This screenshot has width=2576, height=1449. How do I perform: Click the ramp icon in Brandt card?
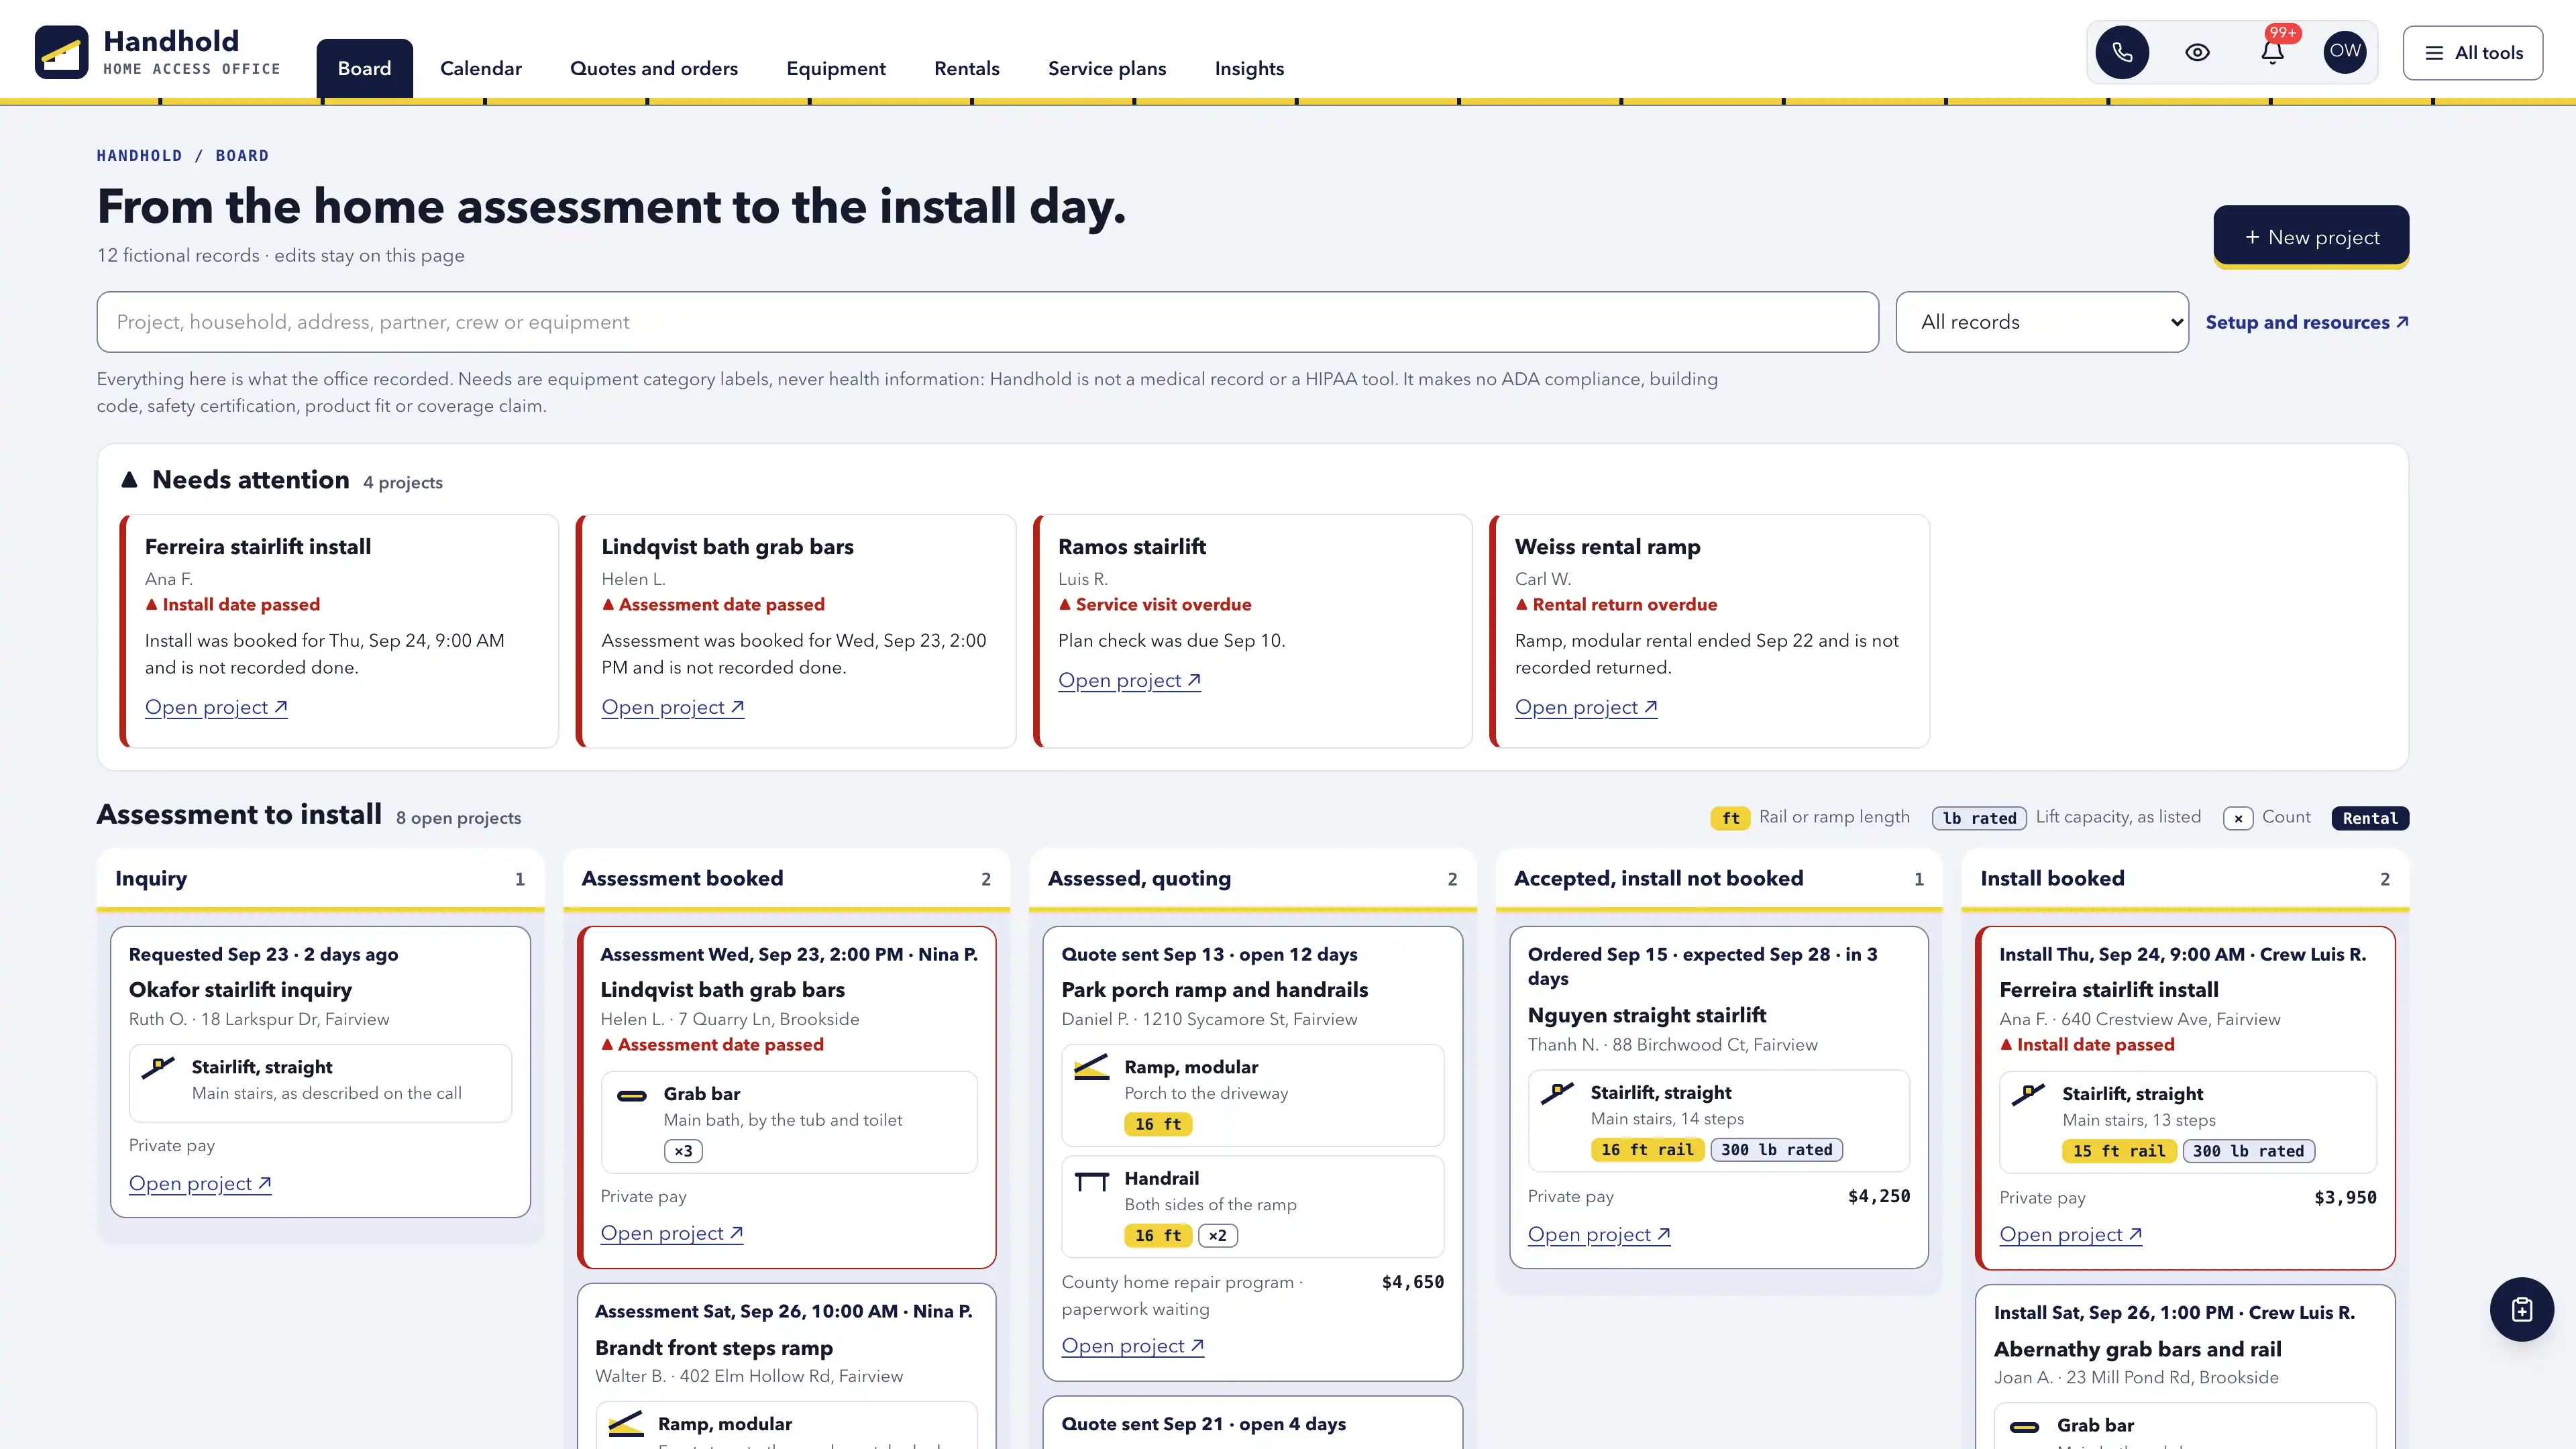[x=626, y=1424]
